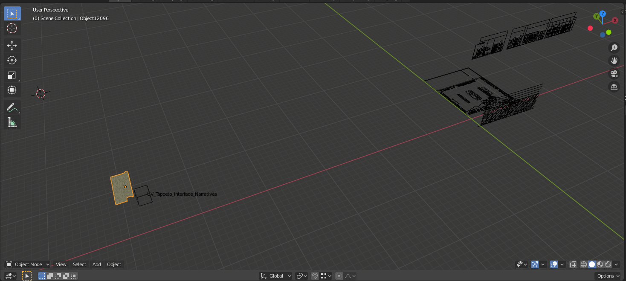Toggle X-Ray display button
Image resolution: width=626 pixels, height=281 pixels.
pyautogui.click(x=573, y=264)
